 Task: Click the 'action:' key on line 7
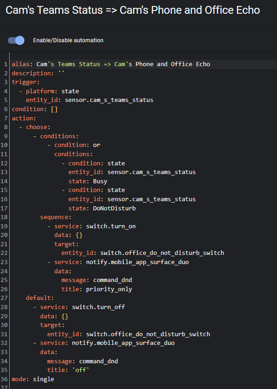(x=24, y=118)
